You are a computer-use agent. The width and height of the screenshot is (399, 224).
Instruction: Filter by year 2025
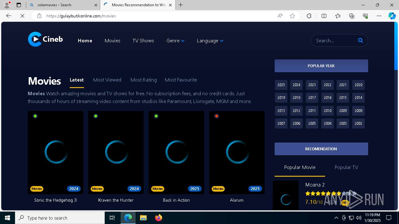281,85
